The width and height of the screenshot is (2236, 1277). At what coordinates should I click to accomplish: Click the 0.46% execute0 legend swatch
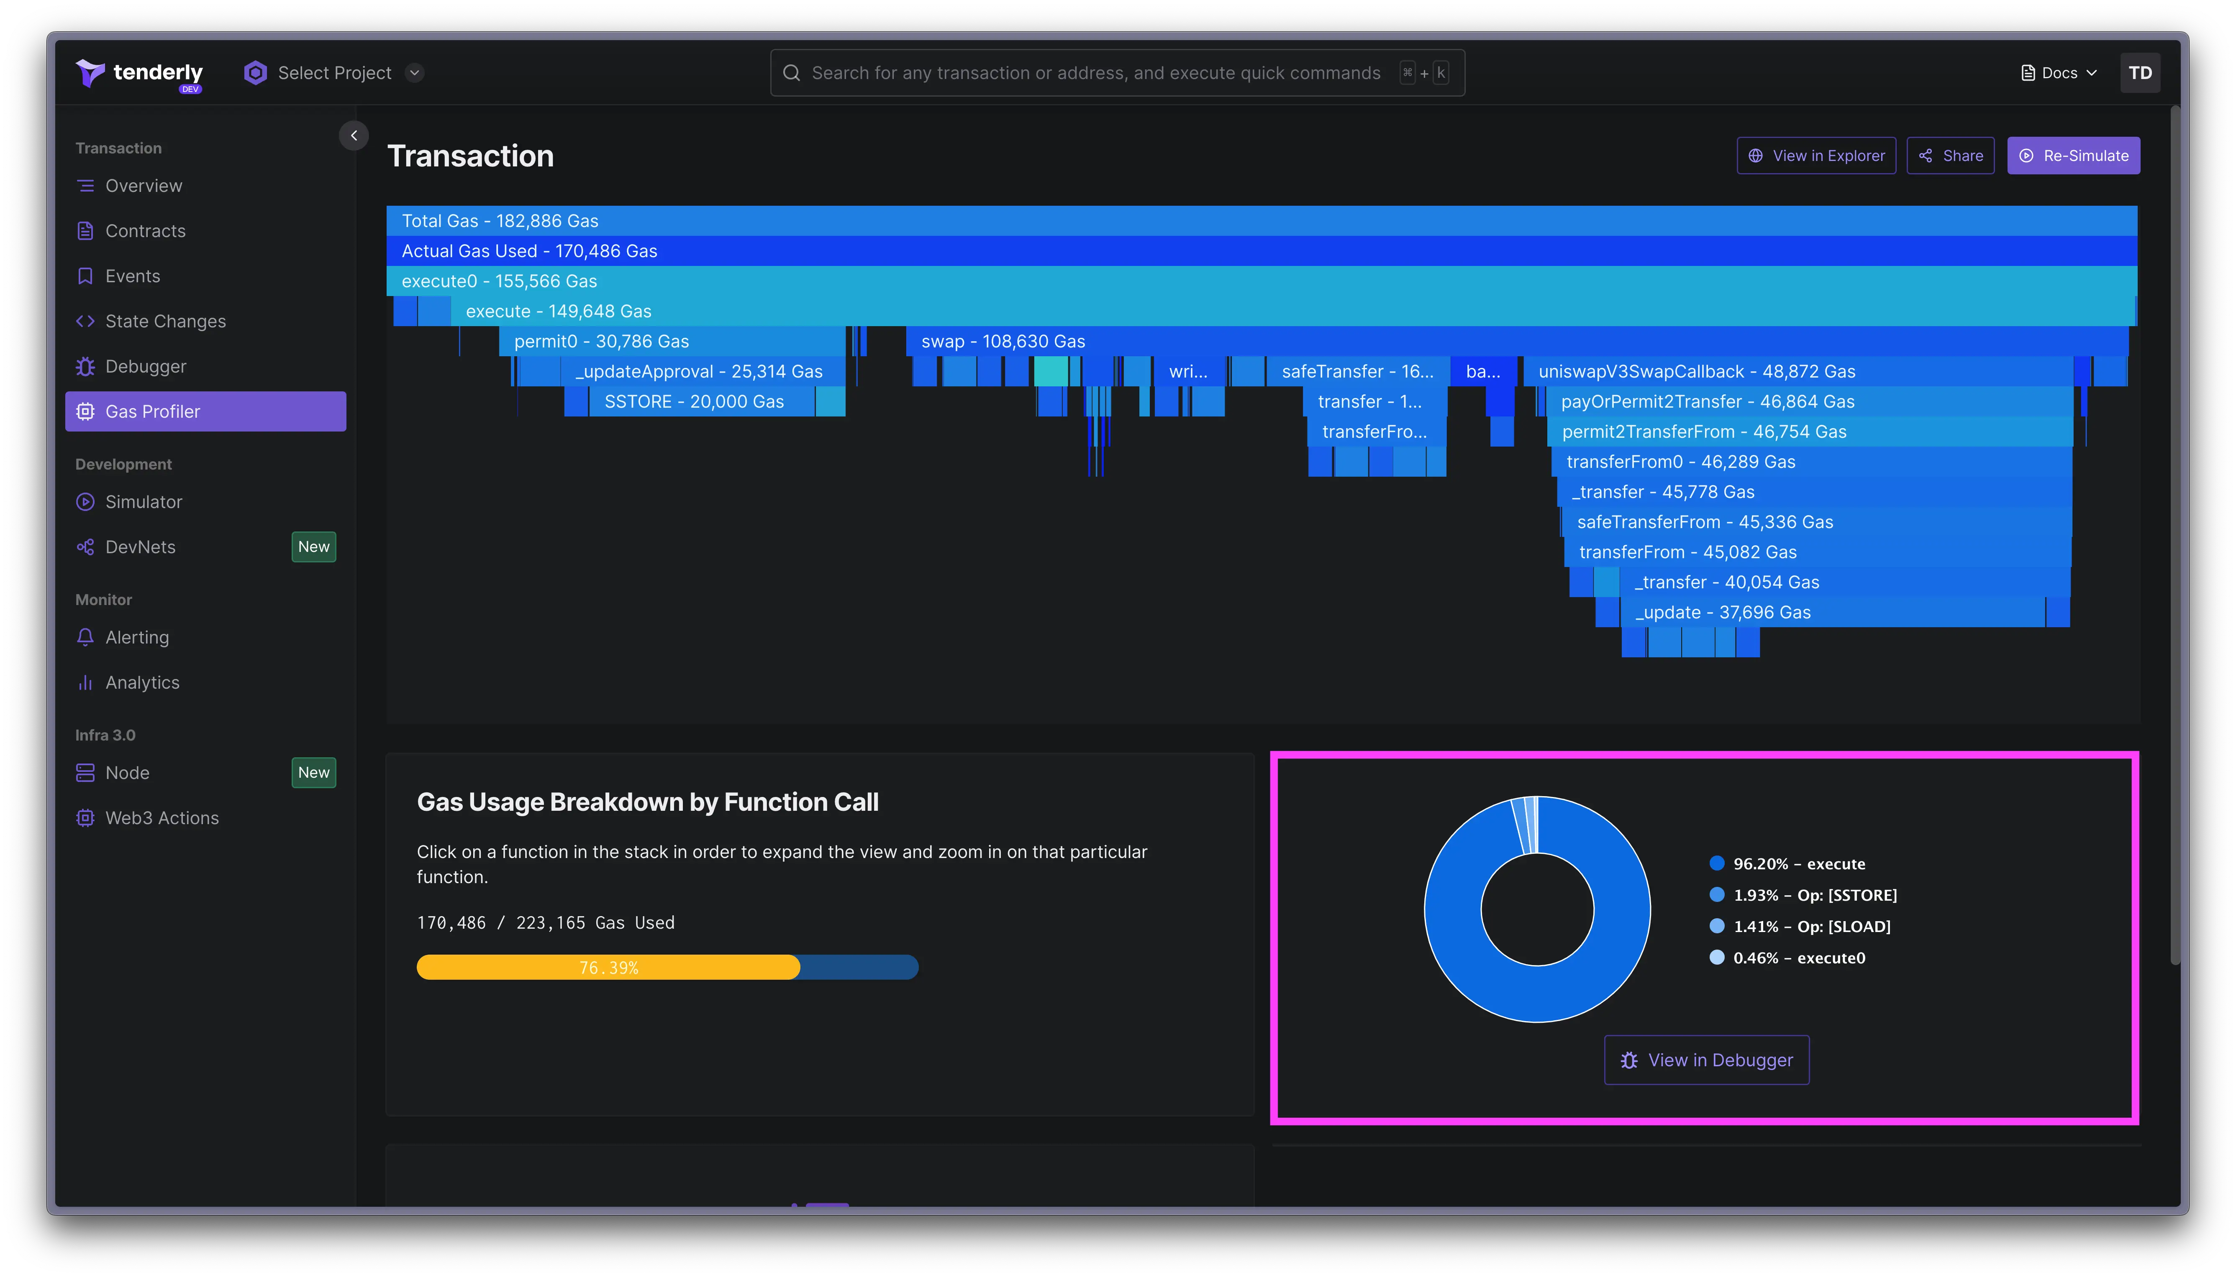(x=1716, y=958)
